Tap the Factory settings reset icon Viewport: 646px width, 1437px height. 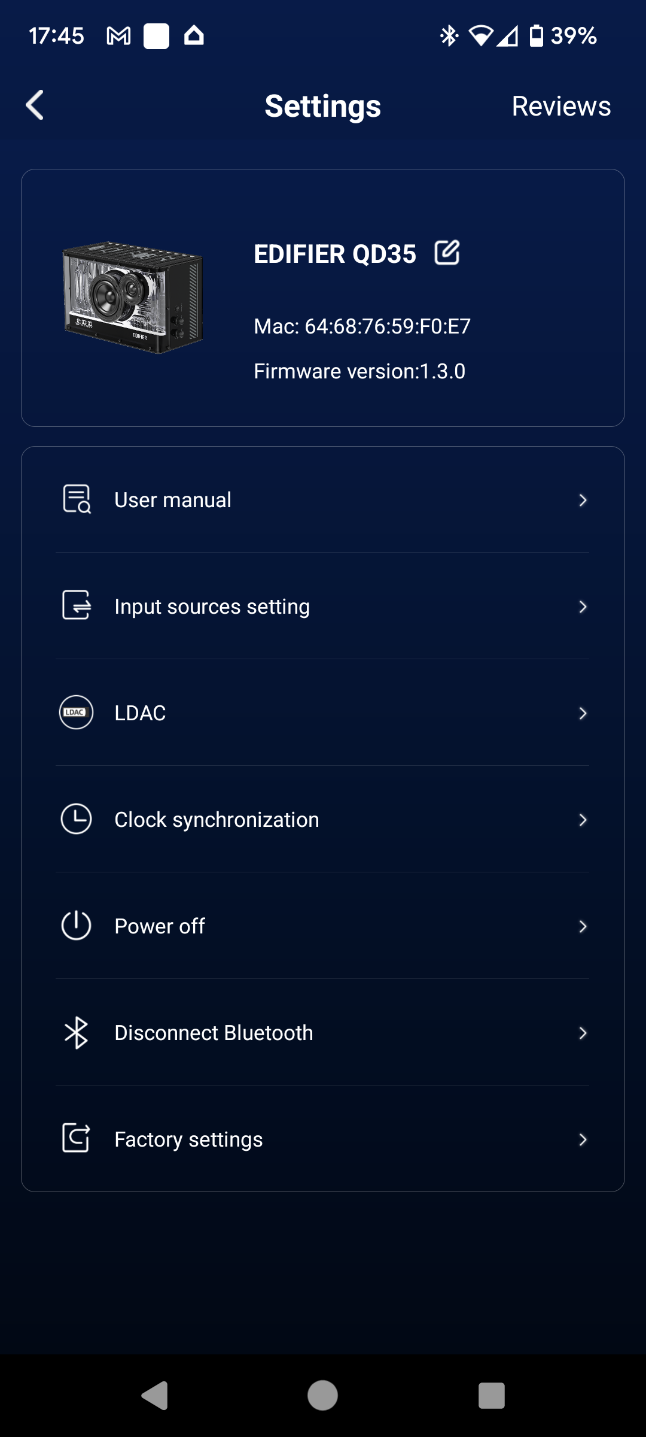tap(77, 1138)
